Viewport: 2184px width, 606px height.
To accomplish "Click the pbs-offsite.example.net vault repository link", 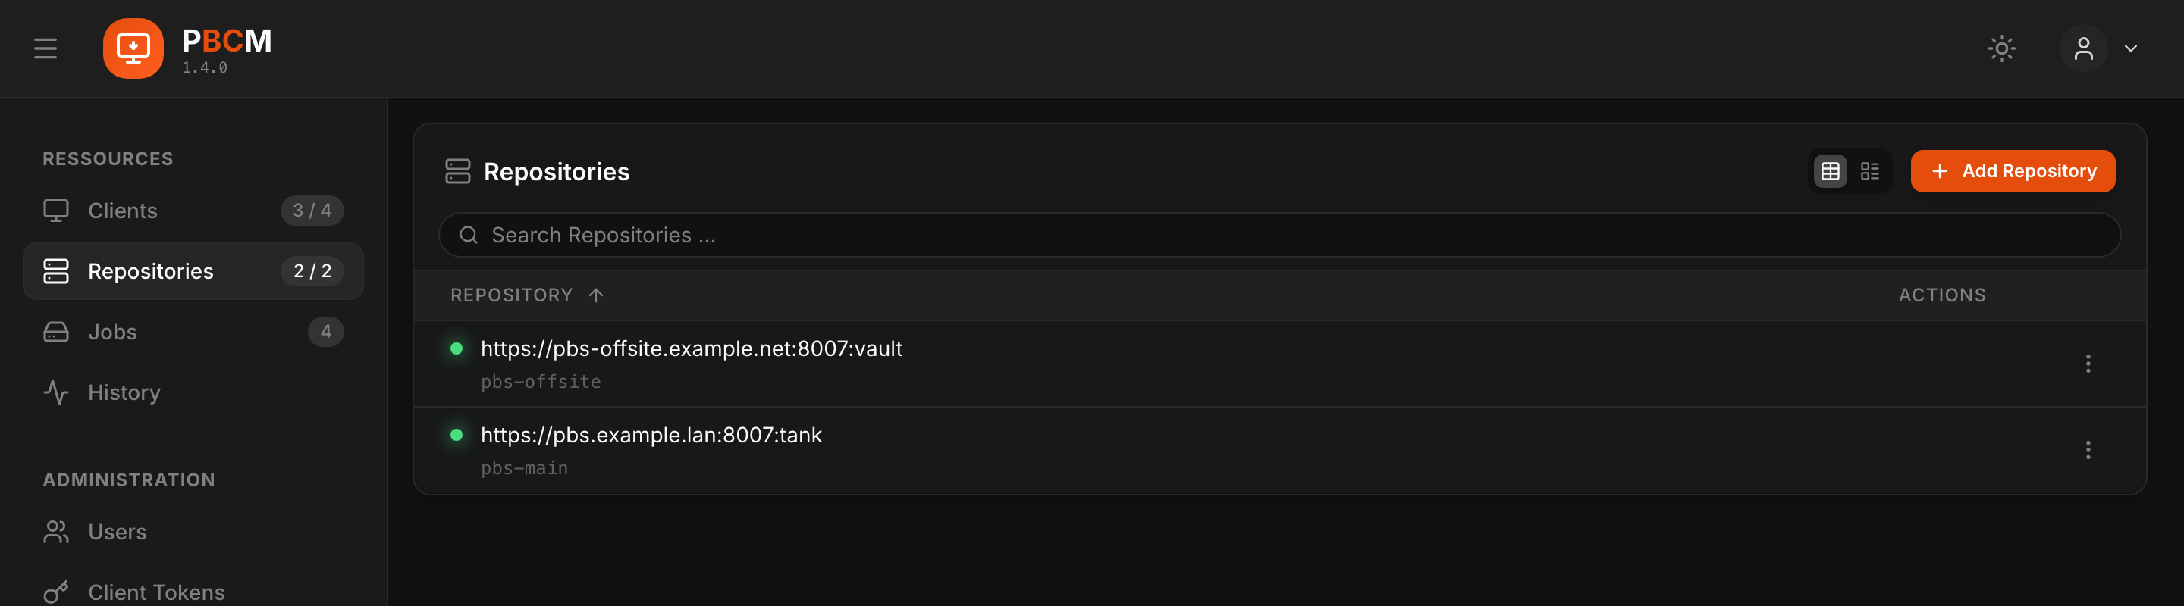I will pos(691,348).
